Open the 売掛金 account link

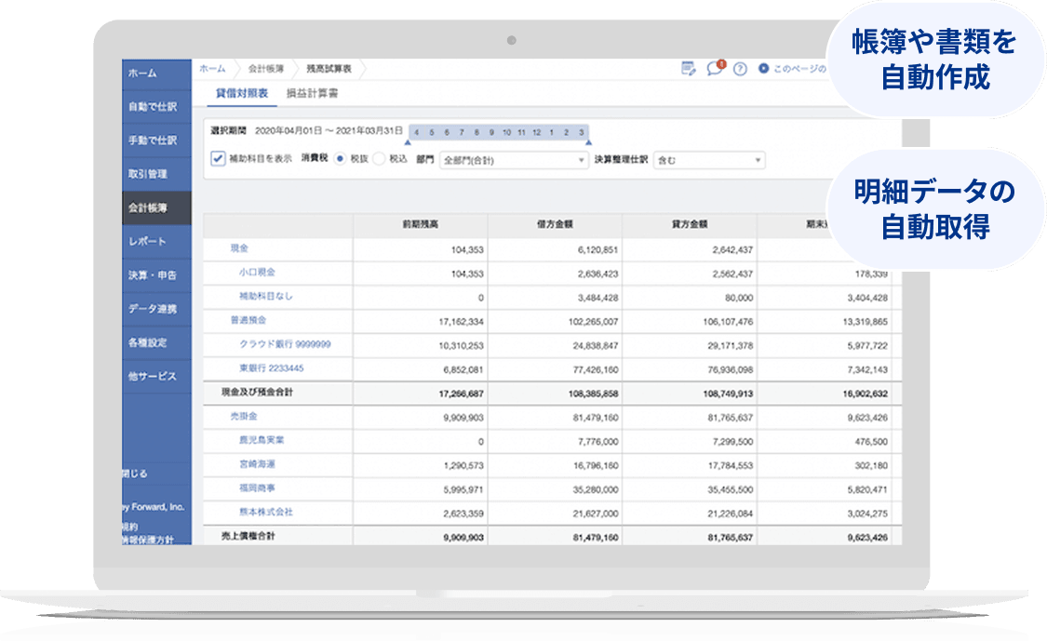coord(244,416)
